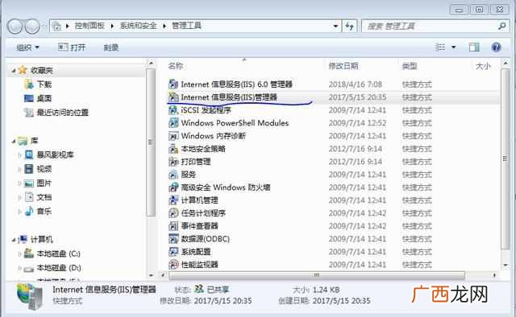This screenshot has height=317, width=516.
Task: Click the search magnifier icon
Action: 501,26
